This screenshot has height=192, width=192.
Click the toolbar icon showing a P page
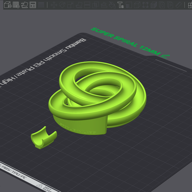coord(170,5)
